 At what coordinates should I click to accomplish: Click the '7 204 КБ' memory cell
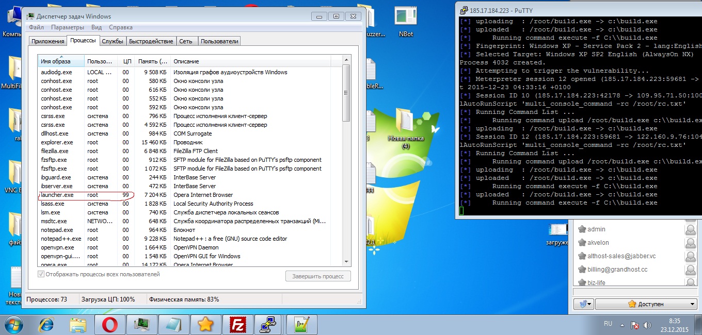point(155,195)
